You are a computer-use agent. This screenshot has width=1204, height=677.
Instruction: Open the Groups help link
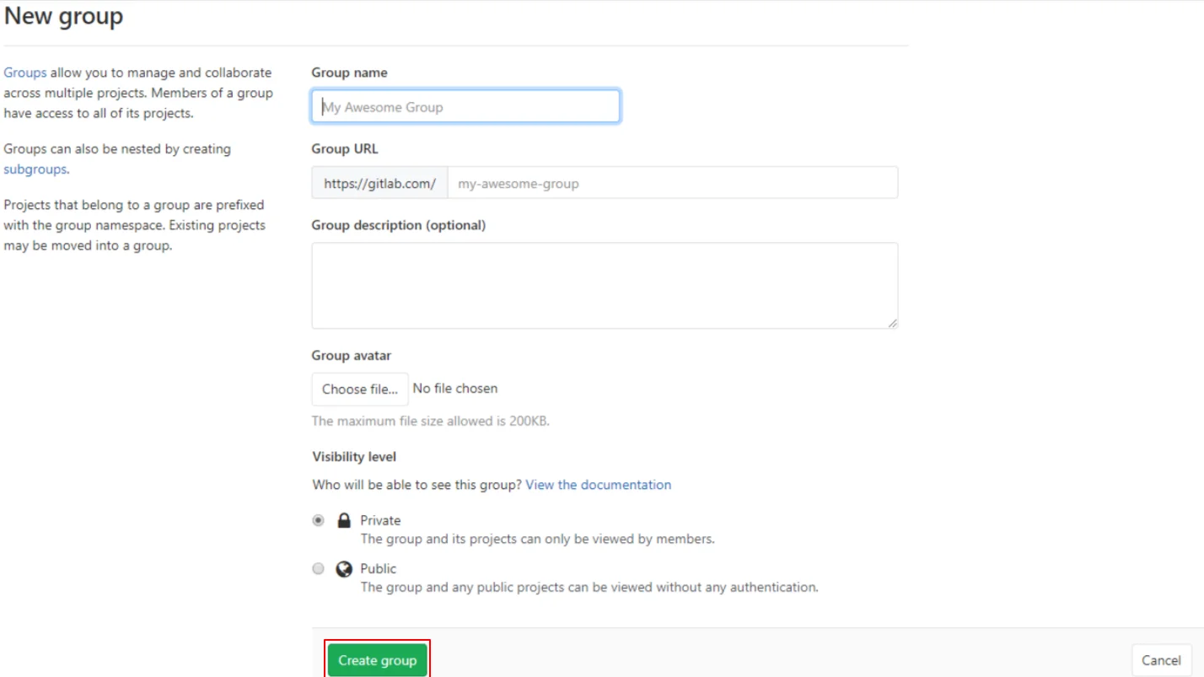click(x=25, y=73)
